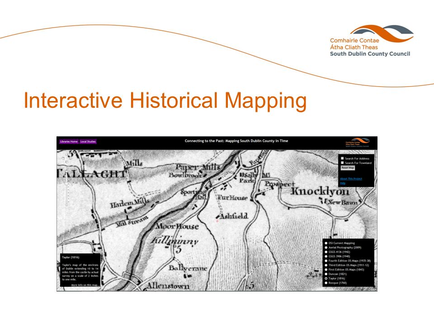Click the Killininny map label

175,240
